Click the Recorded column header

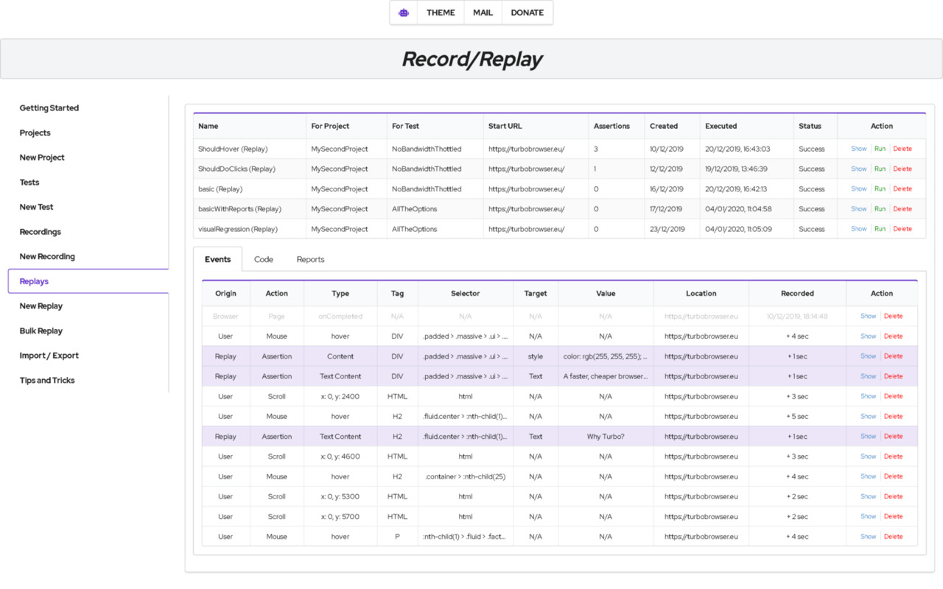[797, 293]
